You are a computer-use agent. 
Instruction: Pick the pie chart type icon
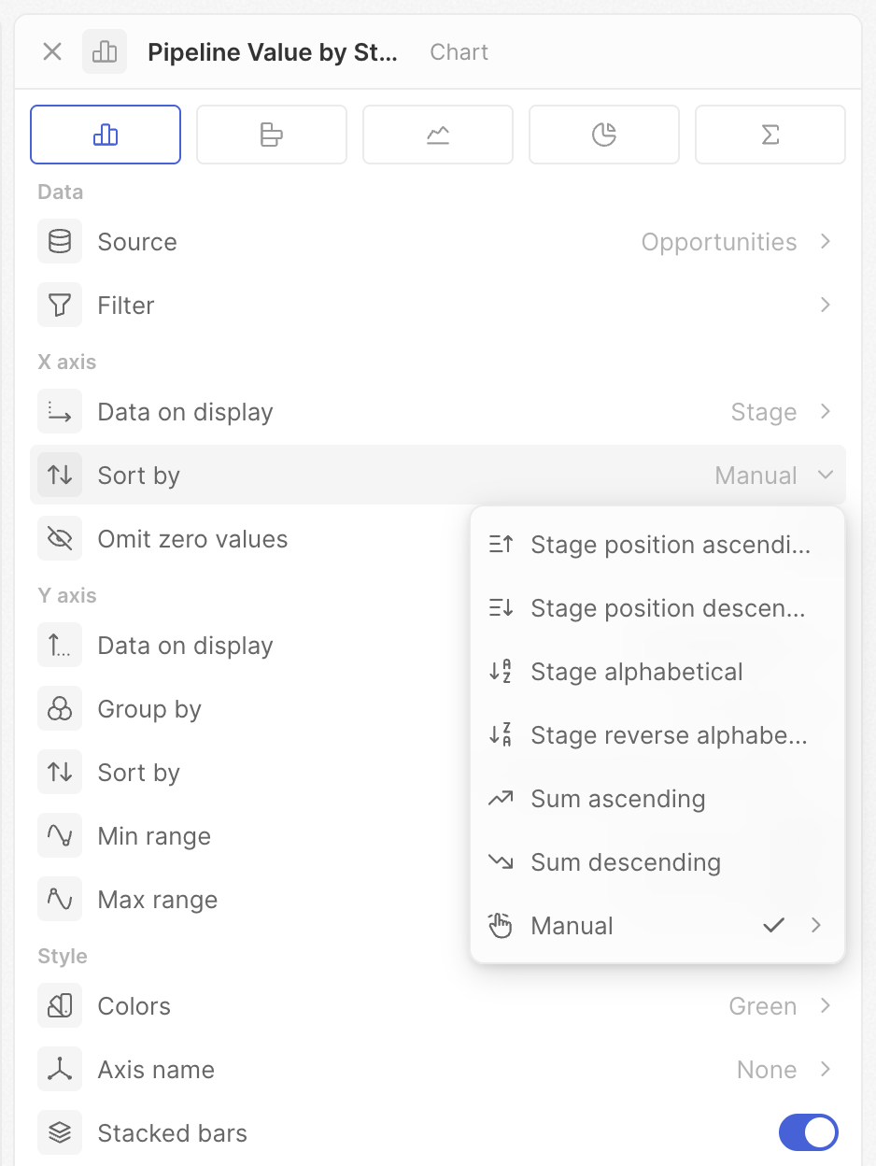coord(604,135)
